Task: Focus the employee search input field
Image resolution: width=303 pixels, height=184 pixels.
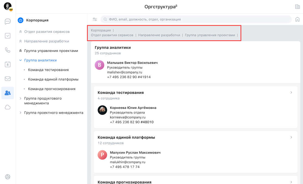Action: [196, 19]
